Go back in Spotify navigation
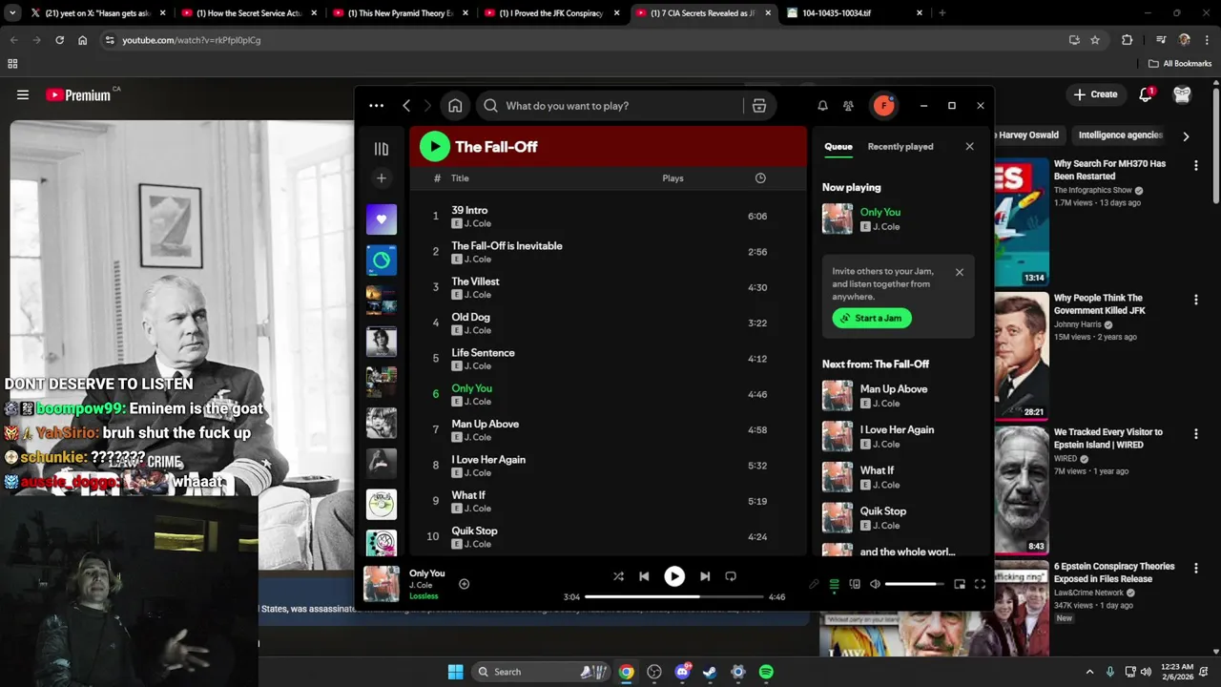The image size is (1221, 687). pyautogui.click(x=406, y=106)
